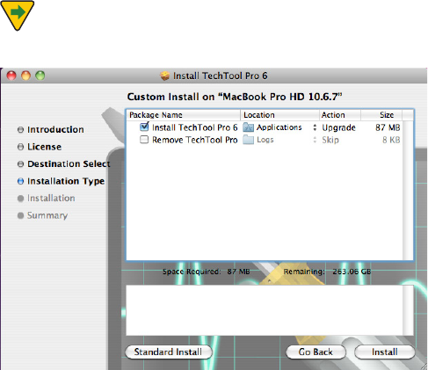
Task: Select the Destination Select step bullet
Action: 20,163
